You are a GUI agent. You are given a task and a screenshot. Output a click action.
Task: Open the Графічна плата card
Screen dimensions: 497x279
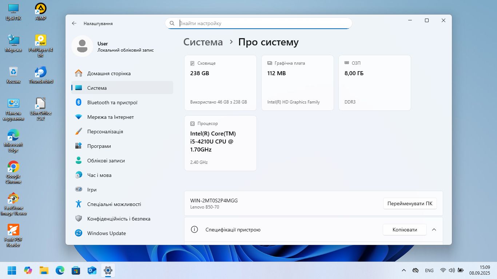298,83
